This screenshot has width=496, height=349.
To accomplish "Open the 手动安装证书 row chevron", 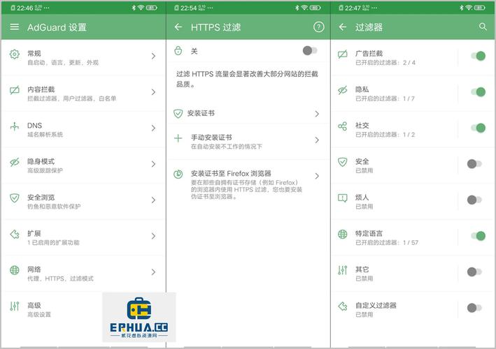I will click(317, 140).
